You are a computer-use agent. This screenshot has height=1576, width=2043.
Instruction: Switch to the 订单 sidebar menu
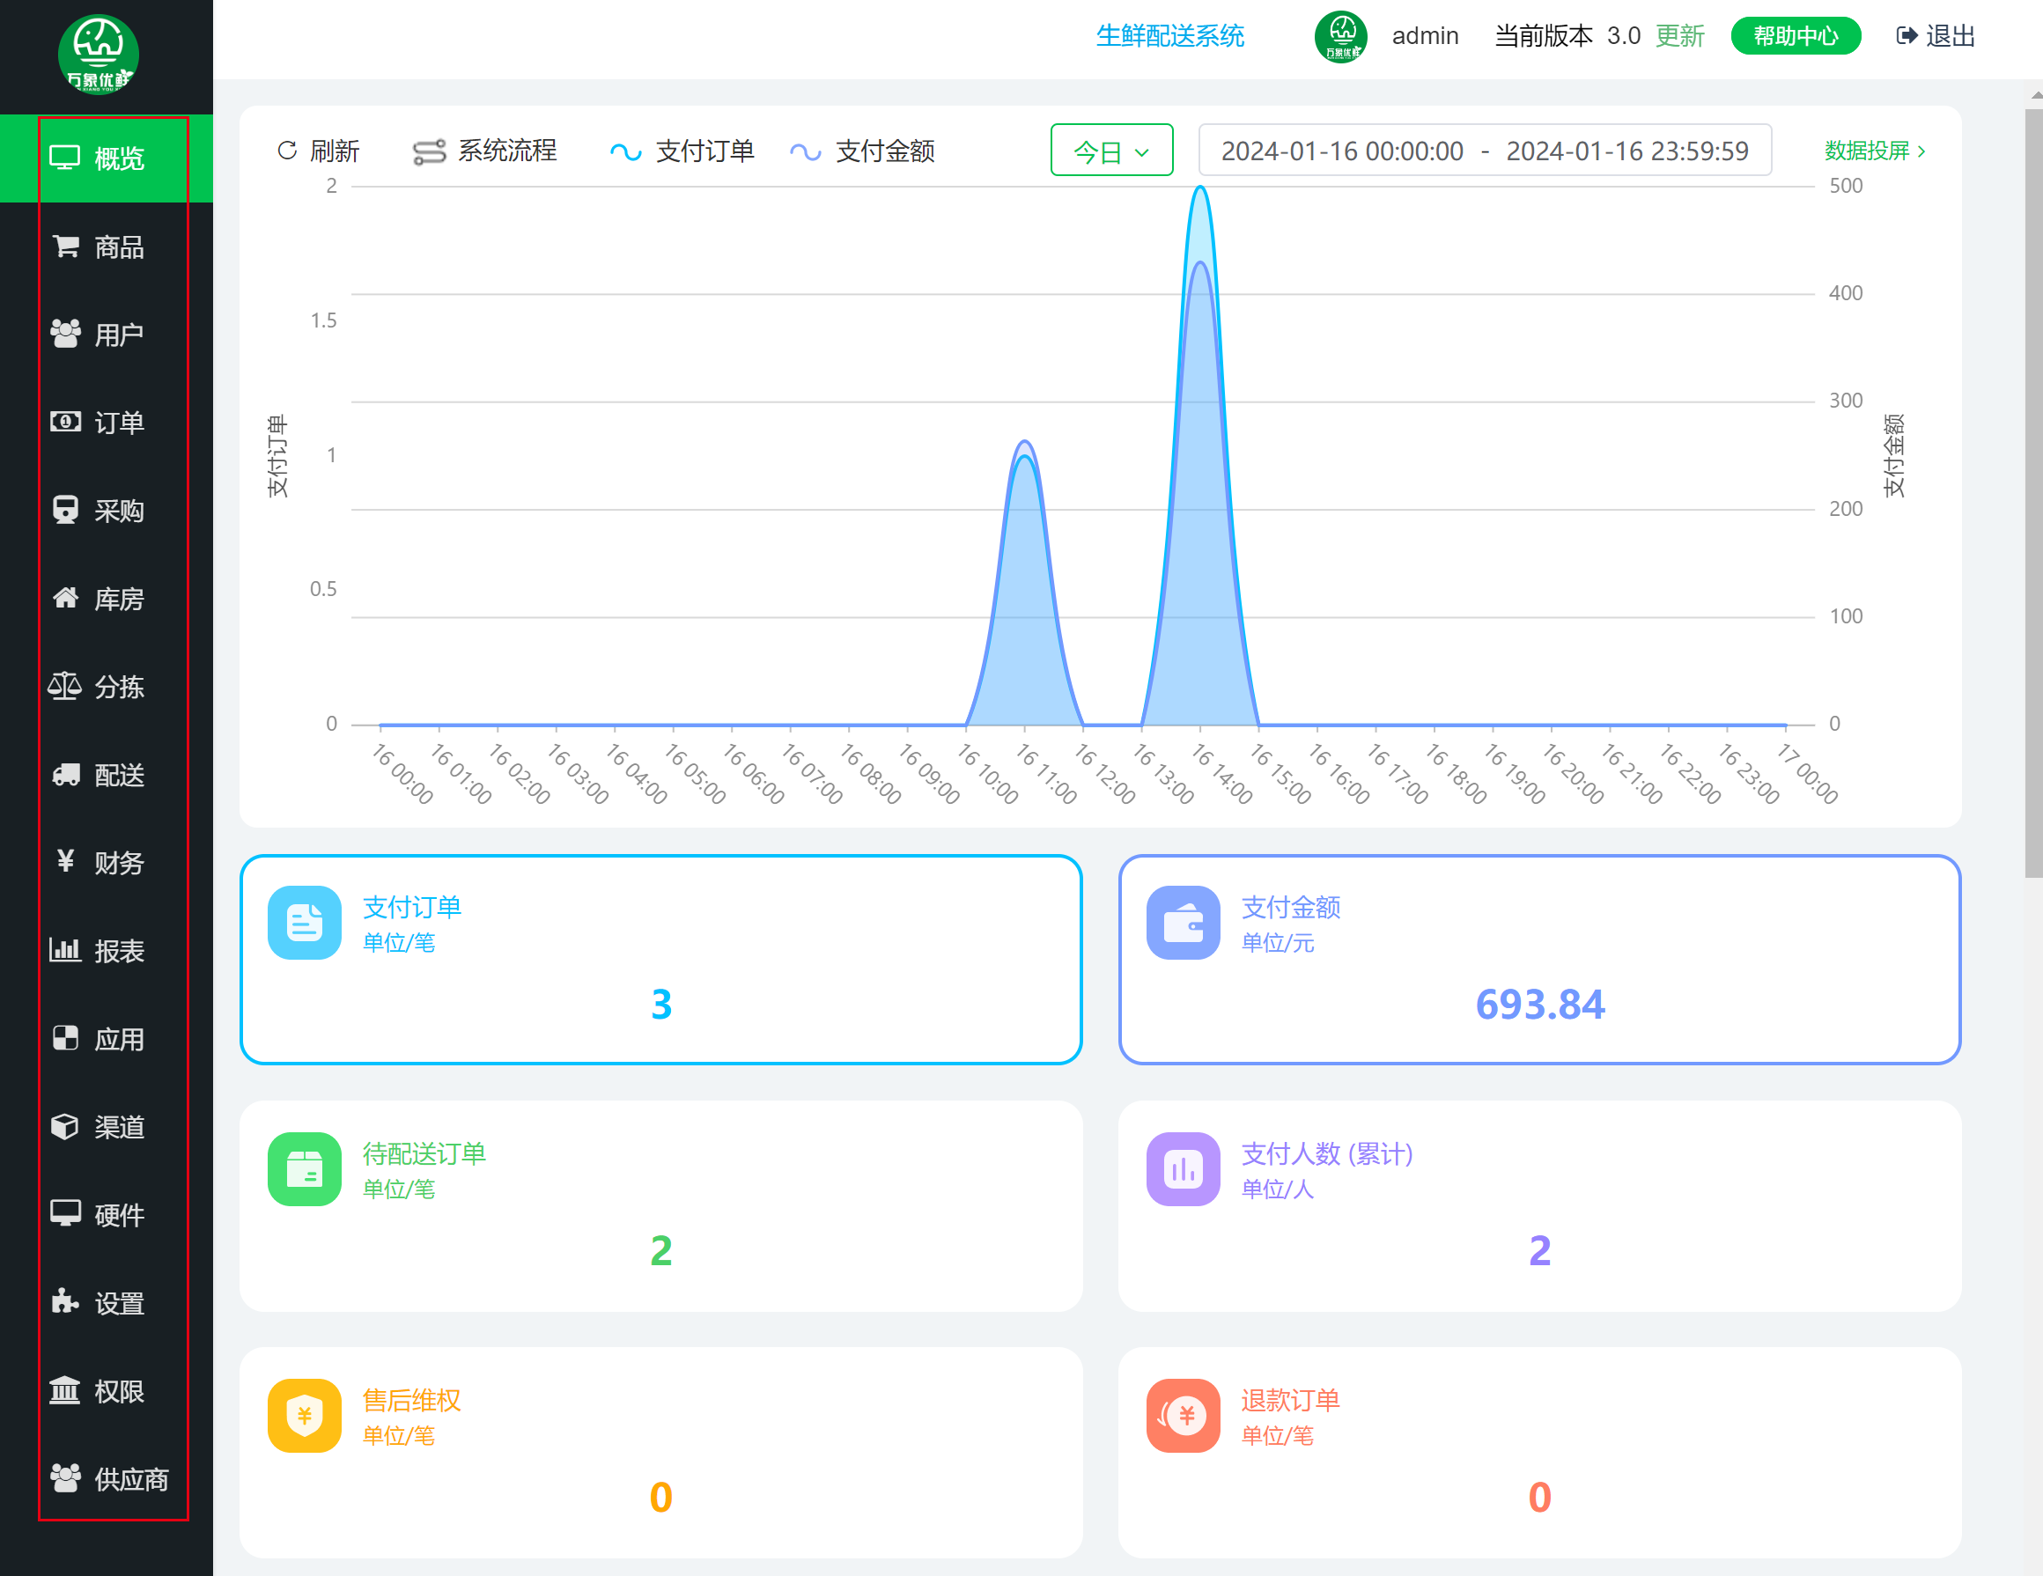(118, 423)
